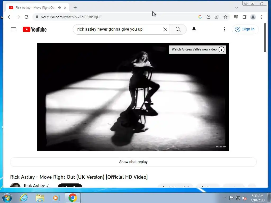271x203 pixels.
Task: Click the page vertical scrollbar
Action: (265, 38)
